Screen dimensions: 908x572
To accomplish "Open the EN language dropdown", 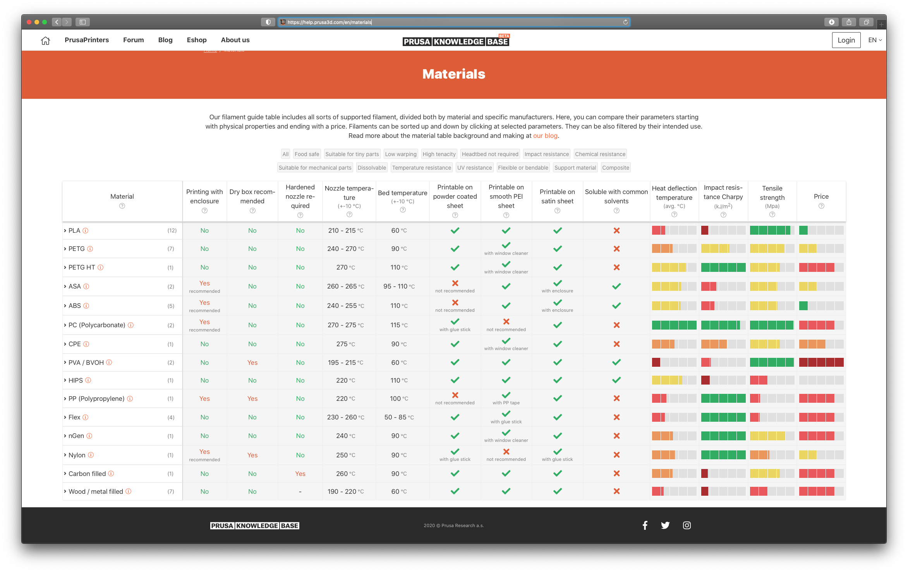I will tap(875, 40).
